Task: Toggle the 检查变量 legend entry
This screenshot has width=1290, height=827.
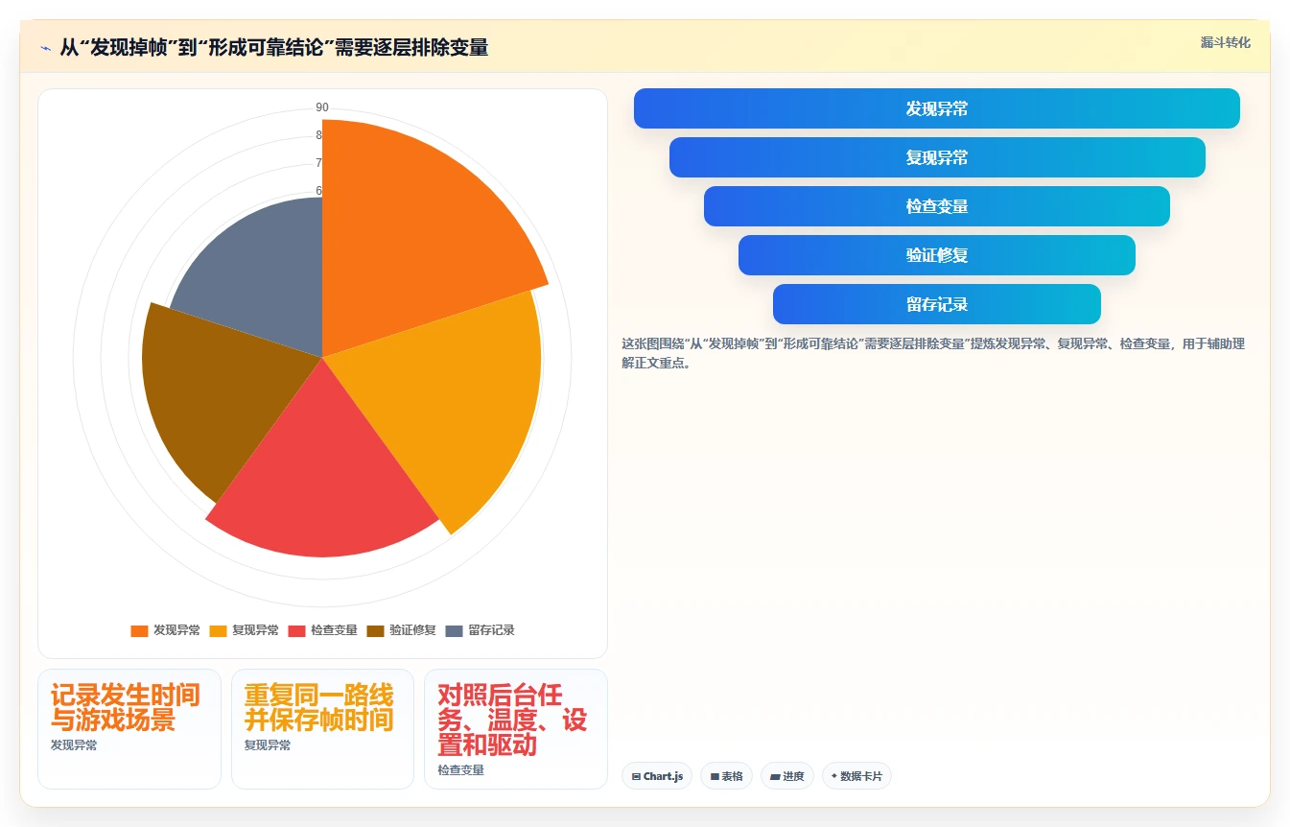Action: pyautogui.click(x=323, y=630)
